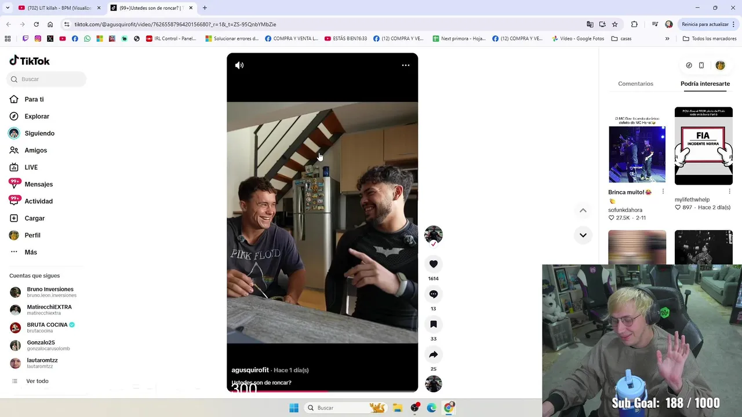Open the video three-dot options menu
This screenshot has height=417, width=742.
click(406, 65)
